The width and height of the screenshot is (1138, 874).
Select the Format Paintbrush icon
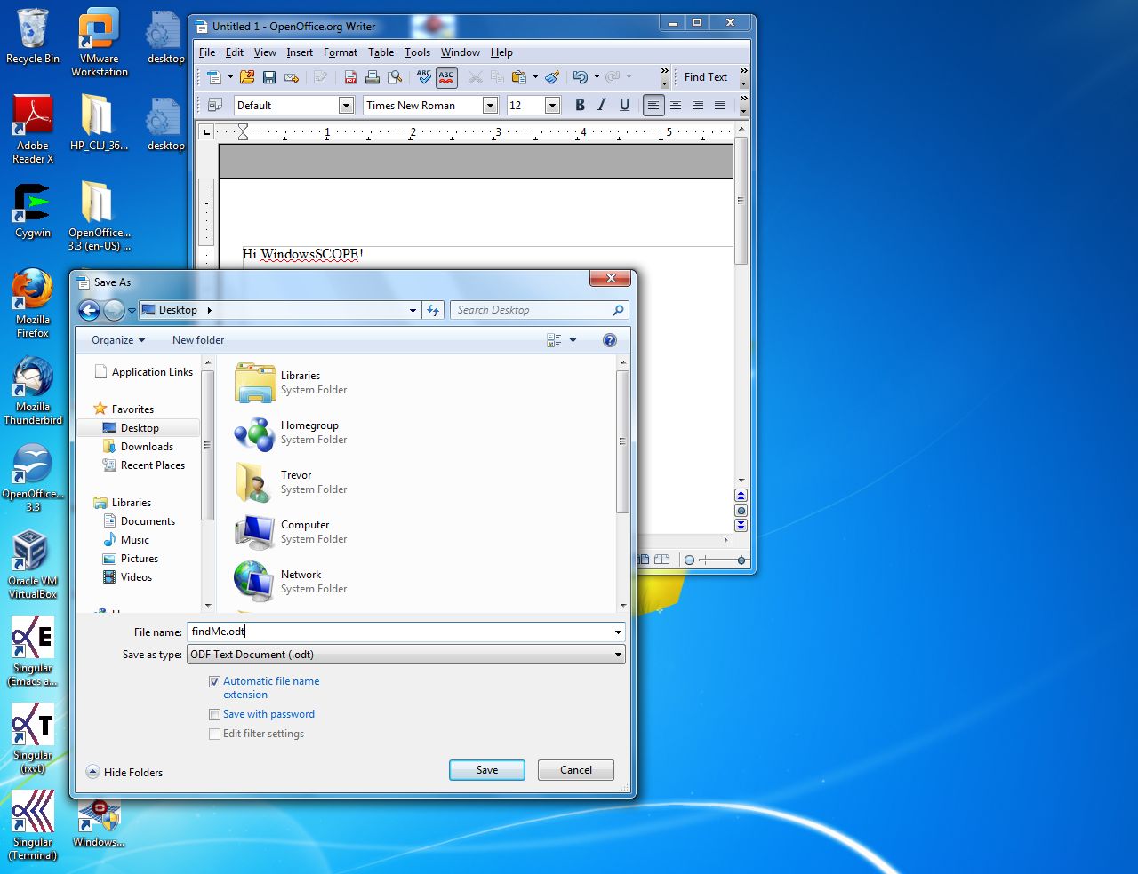tap(552, 77)
